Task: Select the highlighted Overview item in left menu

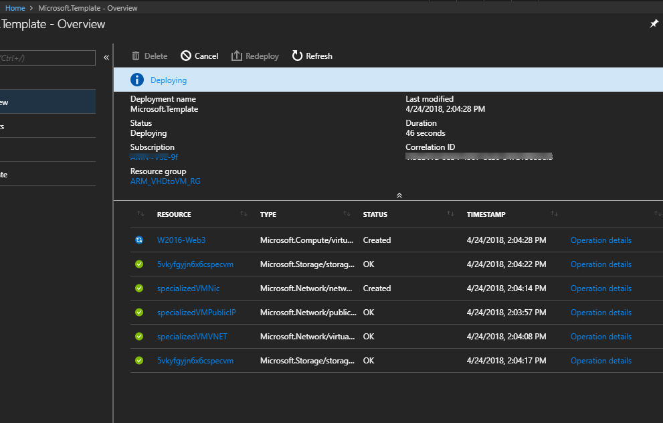Action: click(x=48, y=102)
